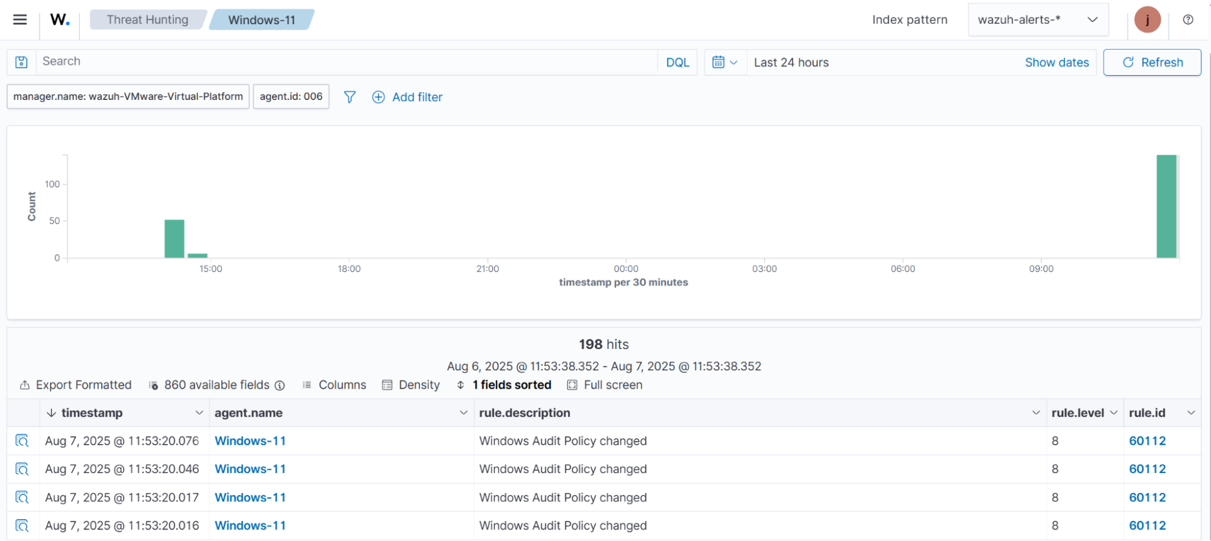This screenshot has width=1211, height=541.
Task: Click the Refresh button
Action: point(1152,62)
